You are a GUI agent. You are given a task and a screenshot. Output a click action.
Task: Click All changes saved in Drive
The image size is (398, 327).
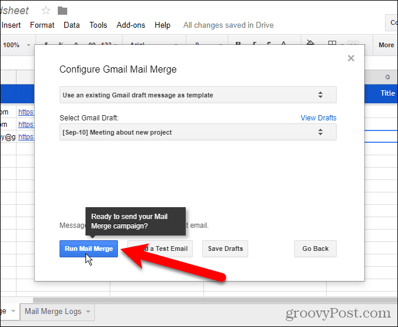click(x=228, y=25)
